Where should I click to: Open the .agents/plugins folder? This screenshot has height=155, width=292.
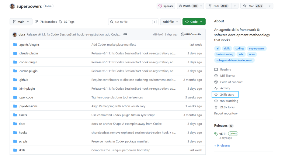29,44
